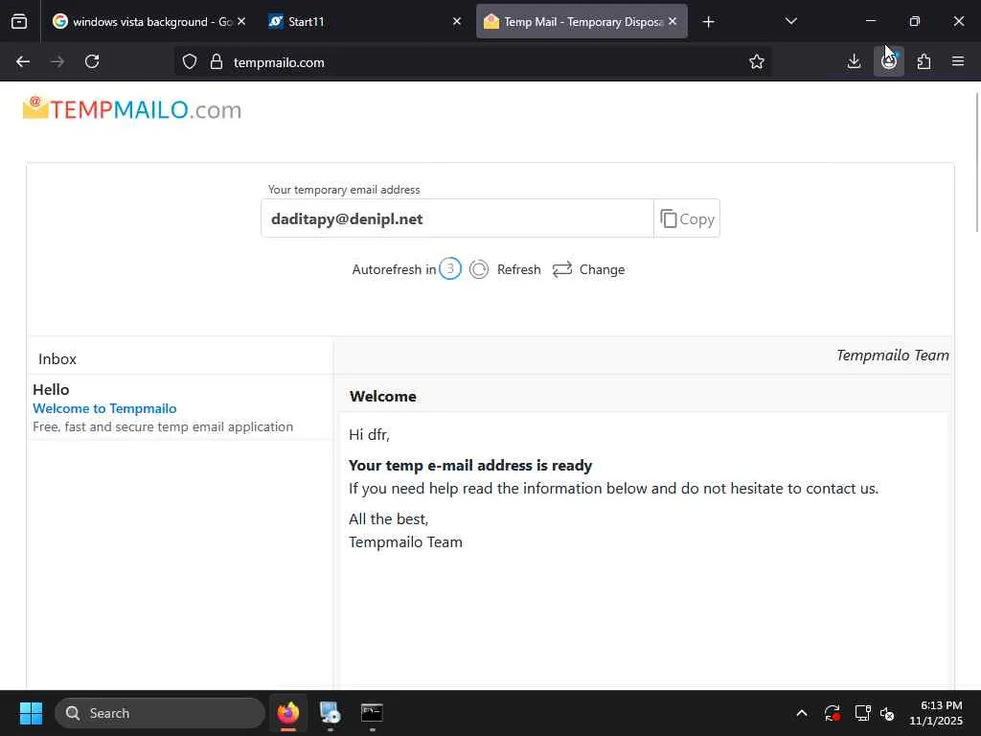The height and width of the screenshot is (736, 981).
Task: Click the sync update tray icon
Action: [833, 713]
